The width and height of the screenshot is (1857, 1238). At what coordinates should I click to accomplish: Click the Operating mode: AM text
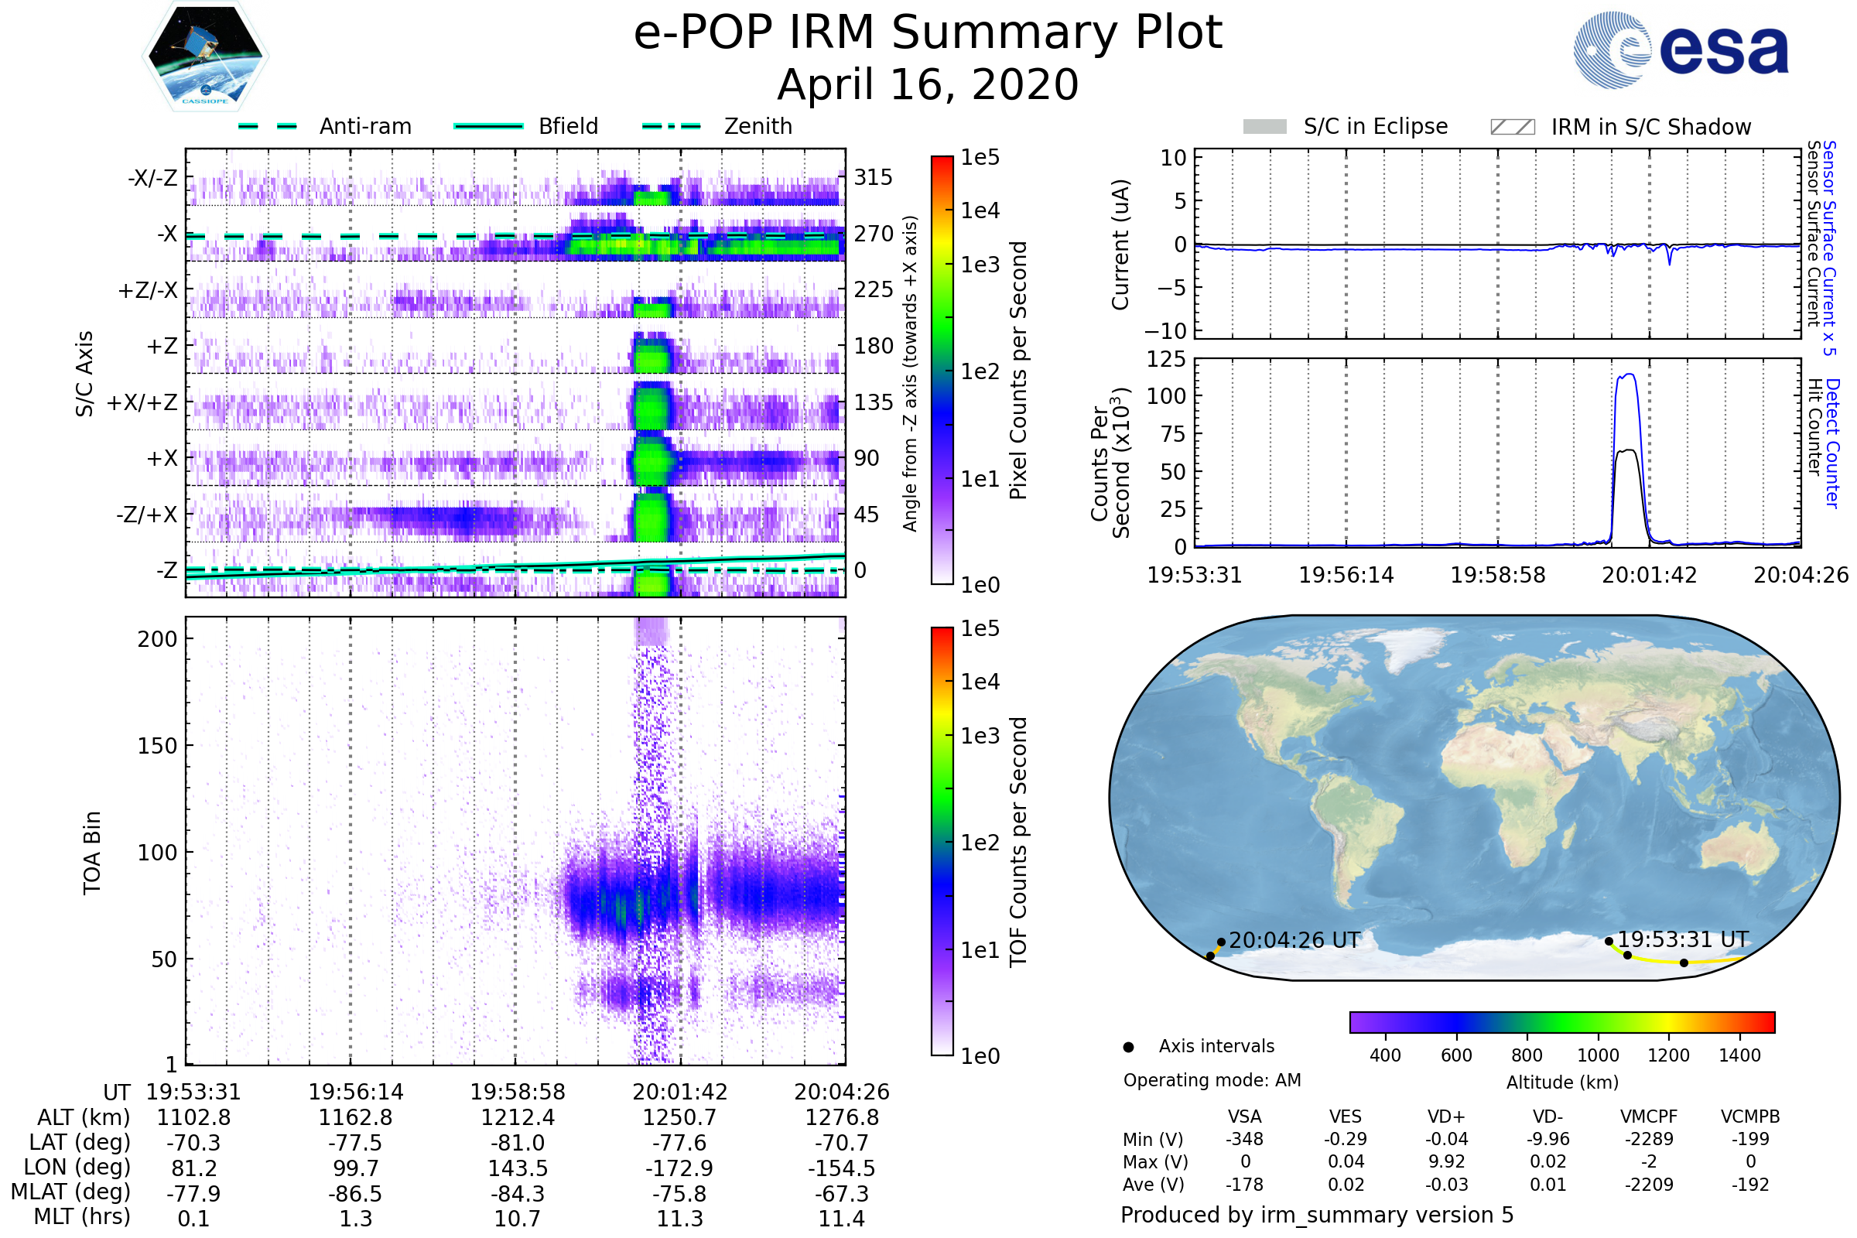click(x=1212, y=1080)
